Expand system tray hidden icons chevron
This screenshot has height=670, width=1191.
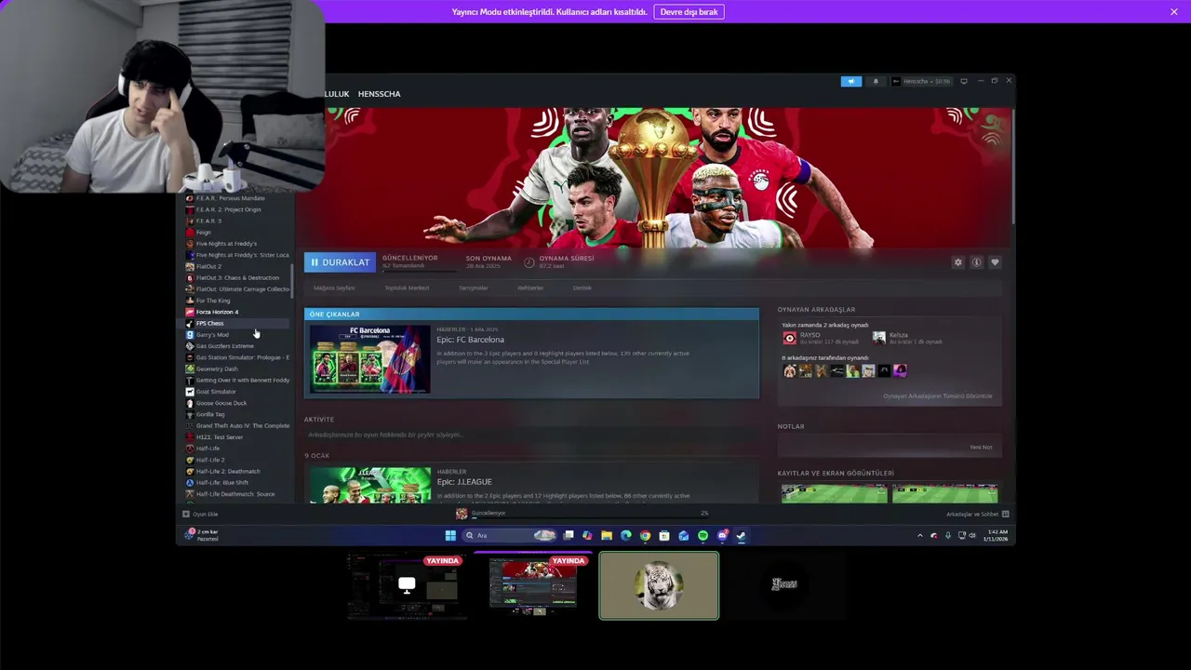click(x=920, y=535)
